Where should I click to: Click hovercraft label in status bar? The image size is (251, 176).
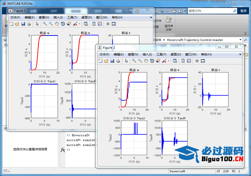pyautogui.click(x=177, y=171)
